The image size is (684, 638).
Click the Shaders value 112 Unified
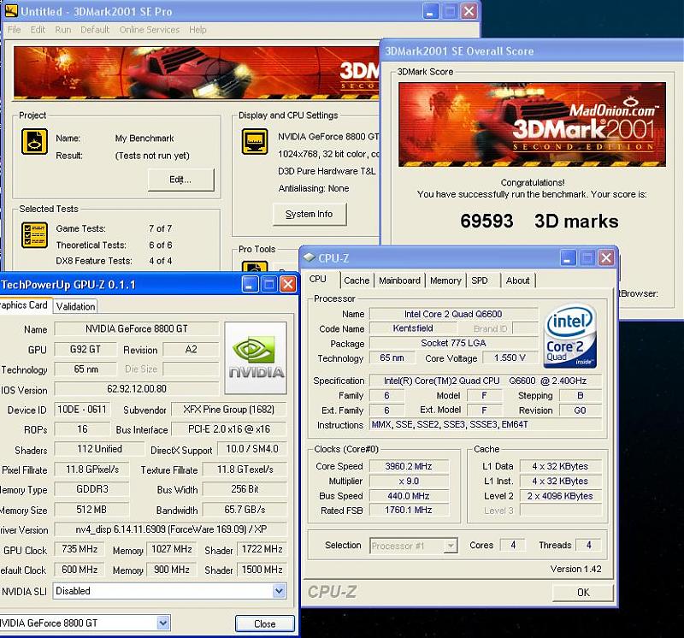99,449
